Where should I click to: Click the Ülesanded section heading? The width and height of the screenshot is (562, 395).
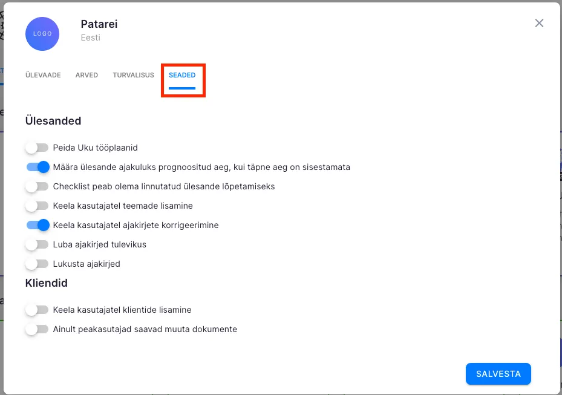click(x=53, y=121)
